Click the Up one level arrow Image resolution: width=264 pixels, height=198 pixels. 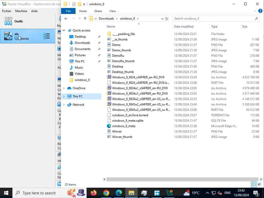pyautogui.click(x=85, y=19)
